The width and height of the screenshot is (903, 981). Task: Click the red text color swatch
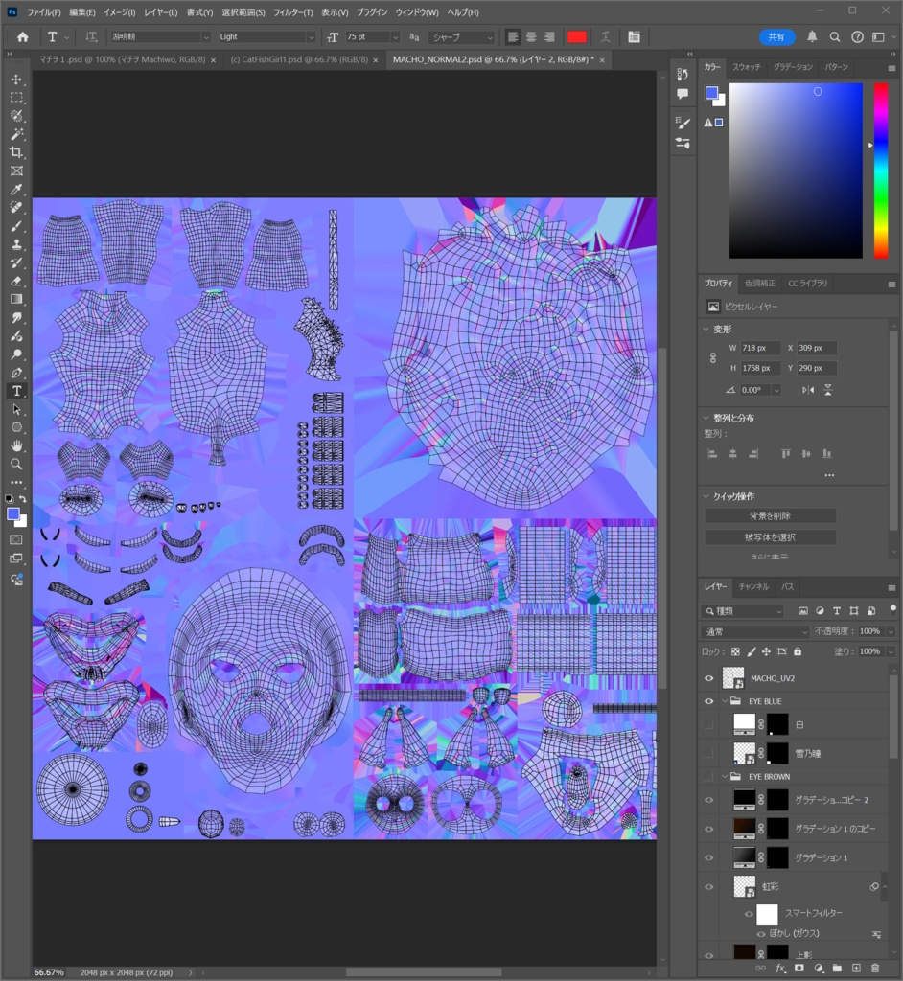tap(576, 37)
